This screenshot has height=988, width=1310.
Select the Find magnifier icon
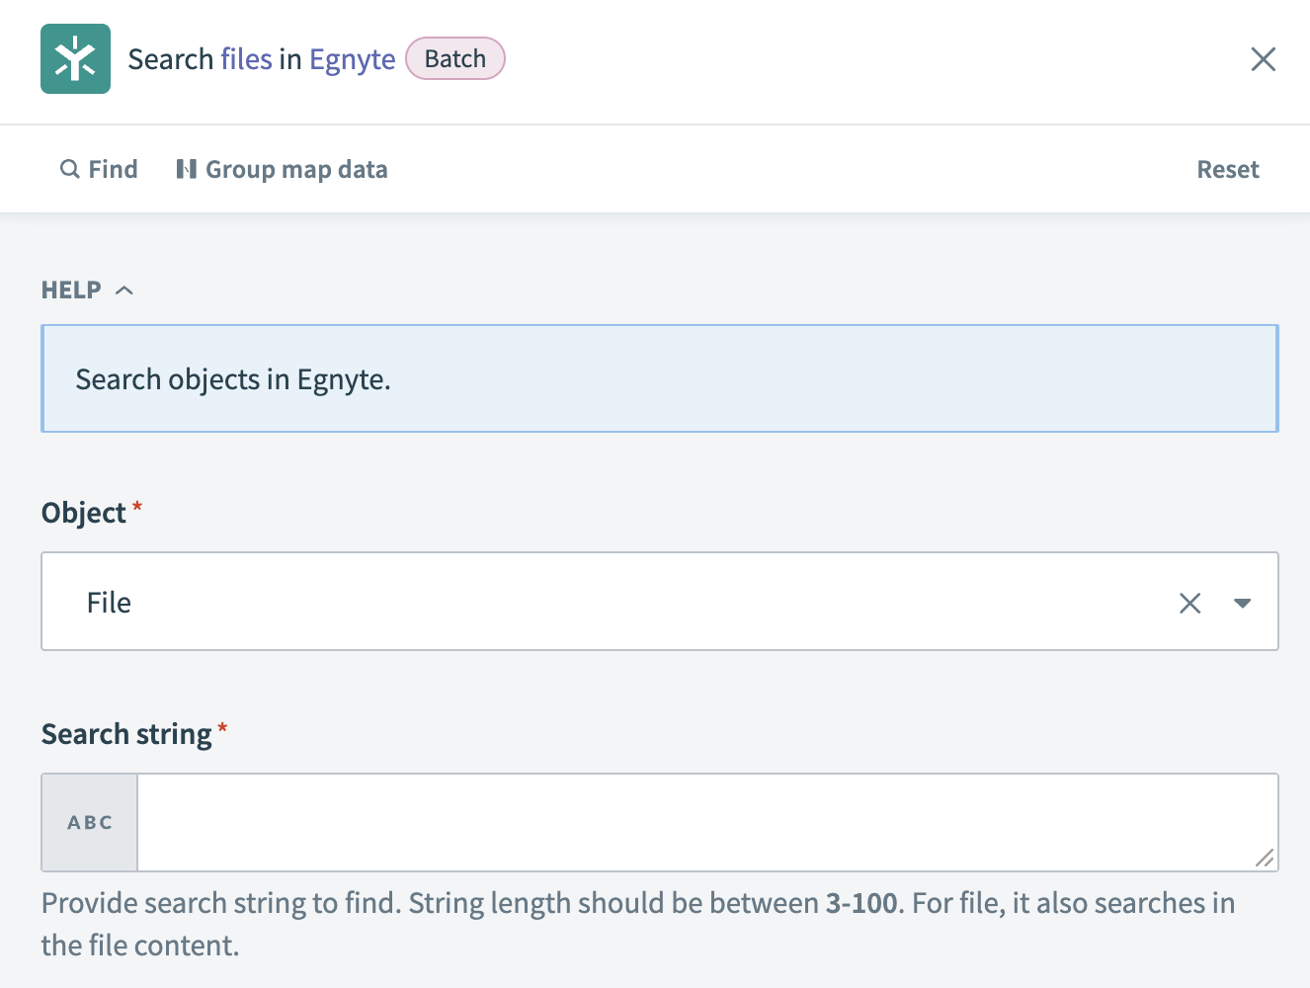click(x=69, y=168)
